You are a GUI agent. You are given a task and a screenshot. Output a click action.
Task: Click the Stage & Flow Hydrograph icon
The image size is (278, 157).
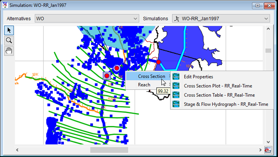[x=176, y=104]
